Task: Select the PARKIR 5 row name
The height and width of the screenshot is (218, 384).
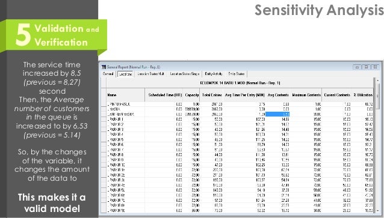Action: (x=116, y=139)
